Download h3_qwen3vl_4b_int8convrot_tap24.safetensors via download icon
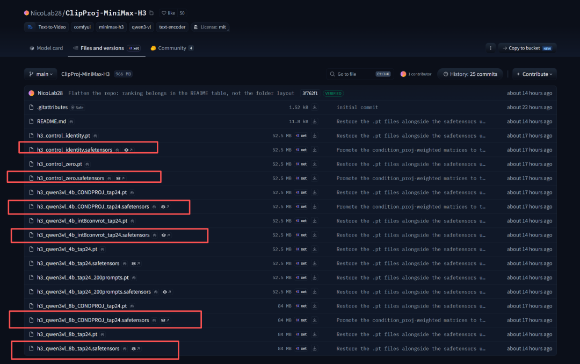 pyautogui.click(x=315, y=235)
